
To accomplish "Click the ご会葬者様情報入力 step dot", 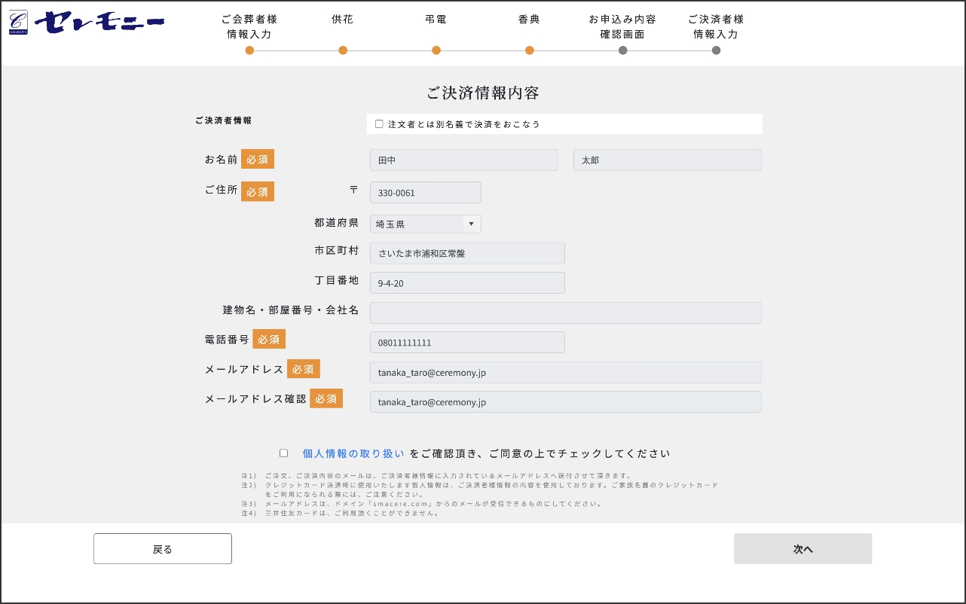I will point(249,50).
